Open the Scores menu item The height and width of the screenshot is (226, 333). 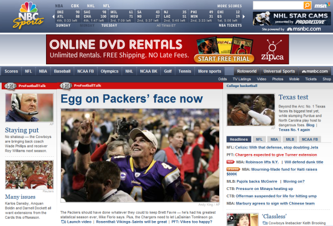tap(11, 71)
